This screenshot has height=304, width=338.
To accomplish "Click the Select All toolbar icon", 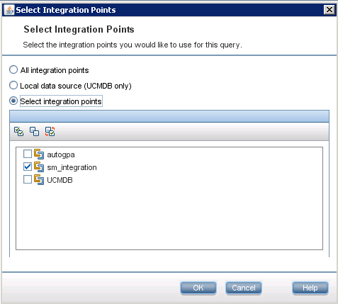I will tap(18, 131).
